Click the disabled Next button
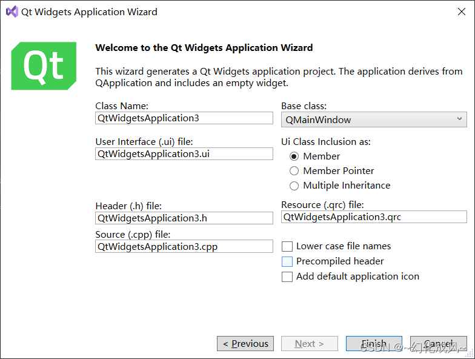This screenshot has height=359, width=475. tap(309, 343)
